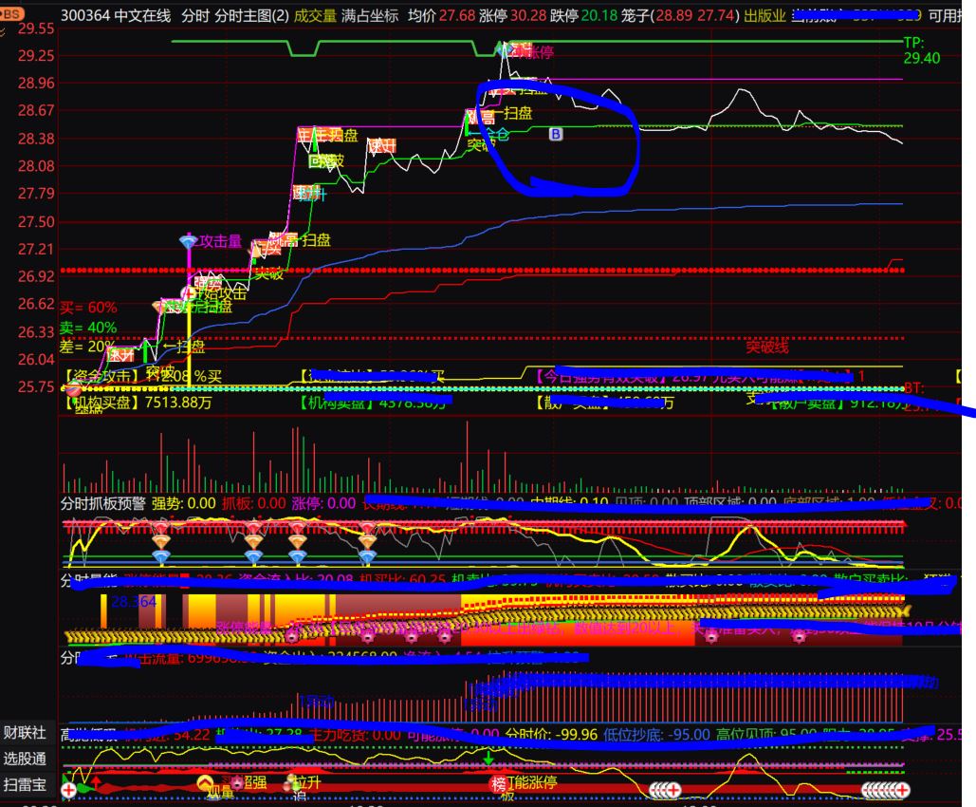Click price axis label 25.75

tap(36, 387)
